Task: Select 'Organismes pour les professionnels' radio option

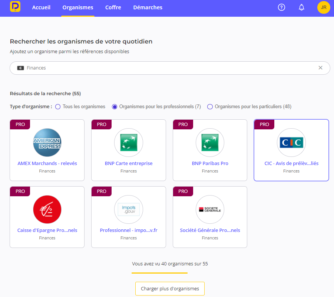Action: tap(115, 107)
